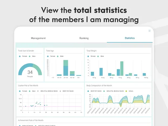Click the vertical pink reference line in scatter plot

[44, 102]
